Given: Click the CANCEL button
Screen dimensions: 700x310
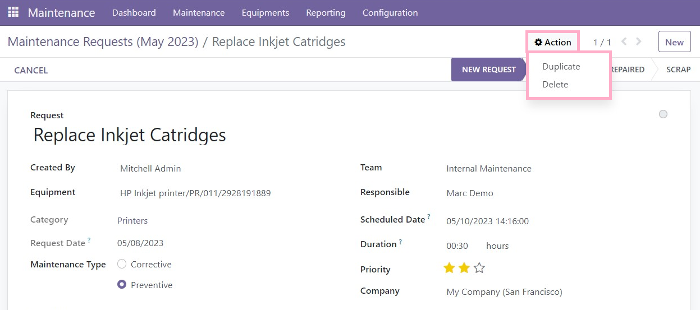Looking at the screenshot, I should (x=31, y=70).
